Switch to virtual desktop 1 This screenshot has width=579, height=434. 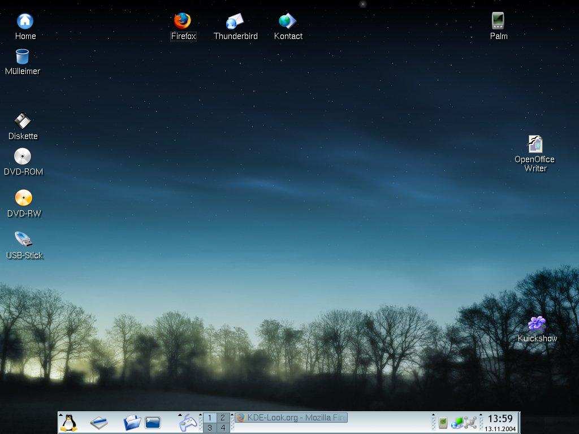210,418
